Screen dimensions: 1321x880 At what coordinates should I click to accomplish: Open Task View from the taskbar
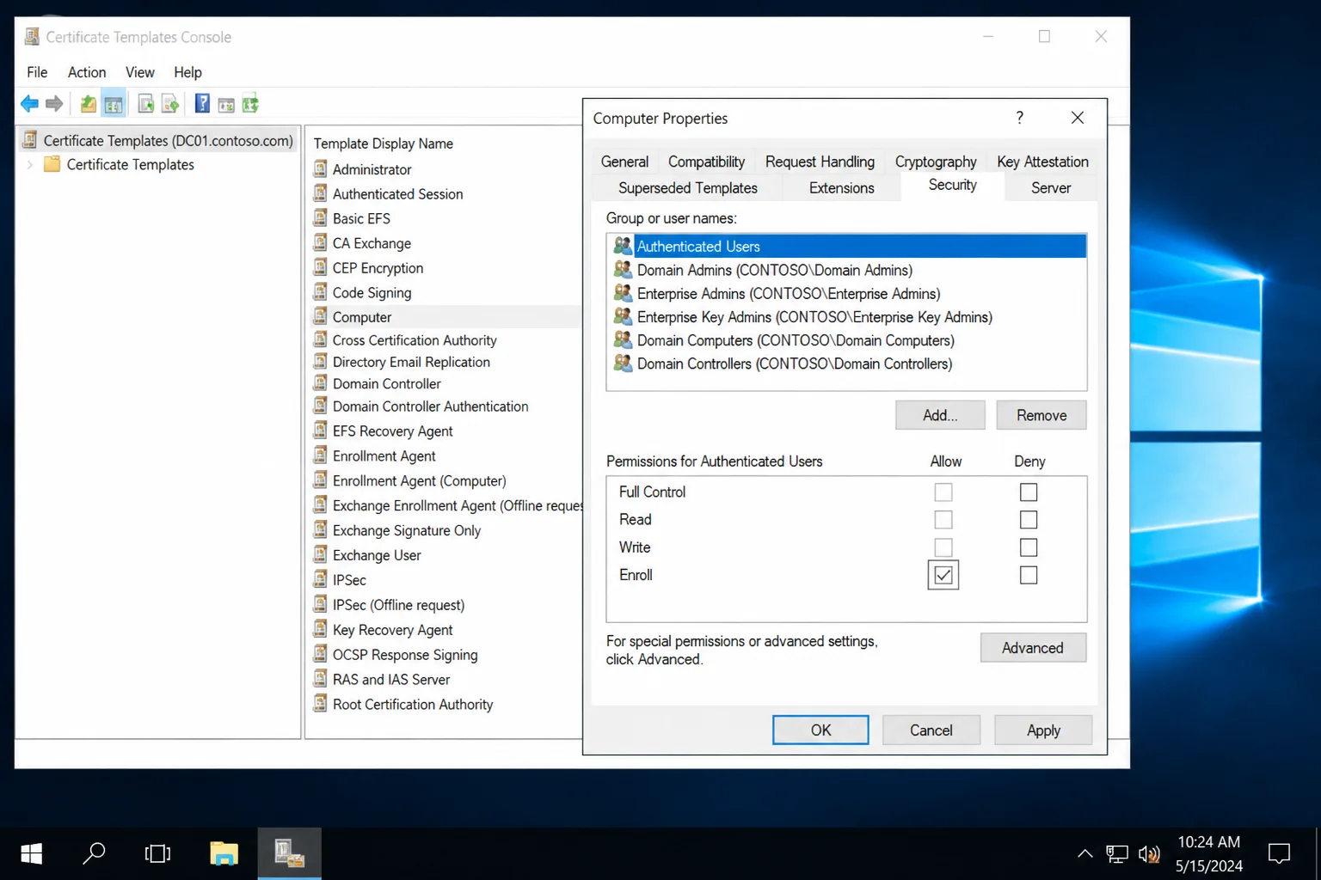pos(158,853)
